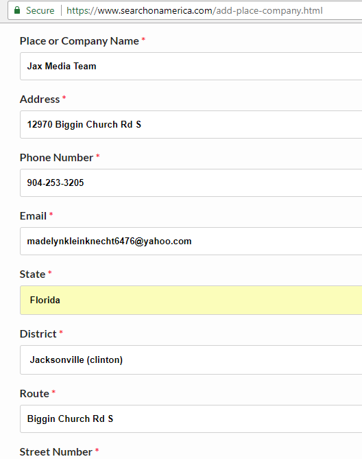Click the green secure padlock icon
362x459 pixels.
pos(17,10)
